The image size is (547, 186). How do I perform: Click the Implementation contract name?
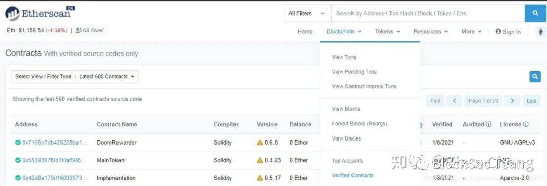pos(116,178)
